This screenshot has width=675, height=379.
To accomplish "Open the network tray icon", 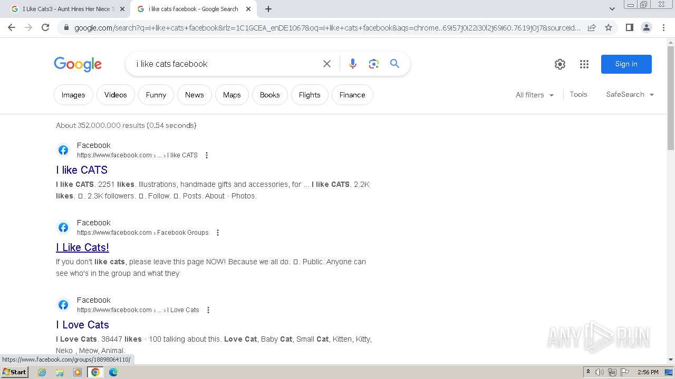I will click(x=612, y=372).
